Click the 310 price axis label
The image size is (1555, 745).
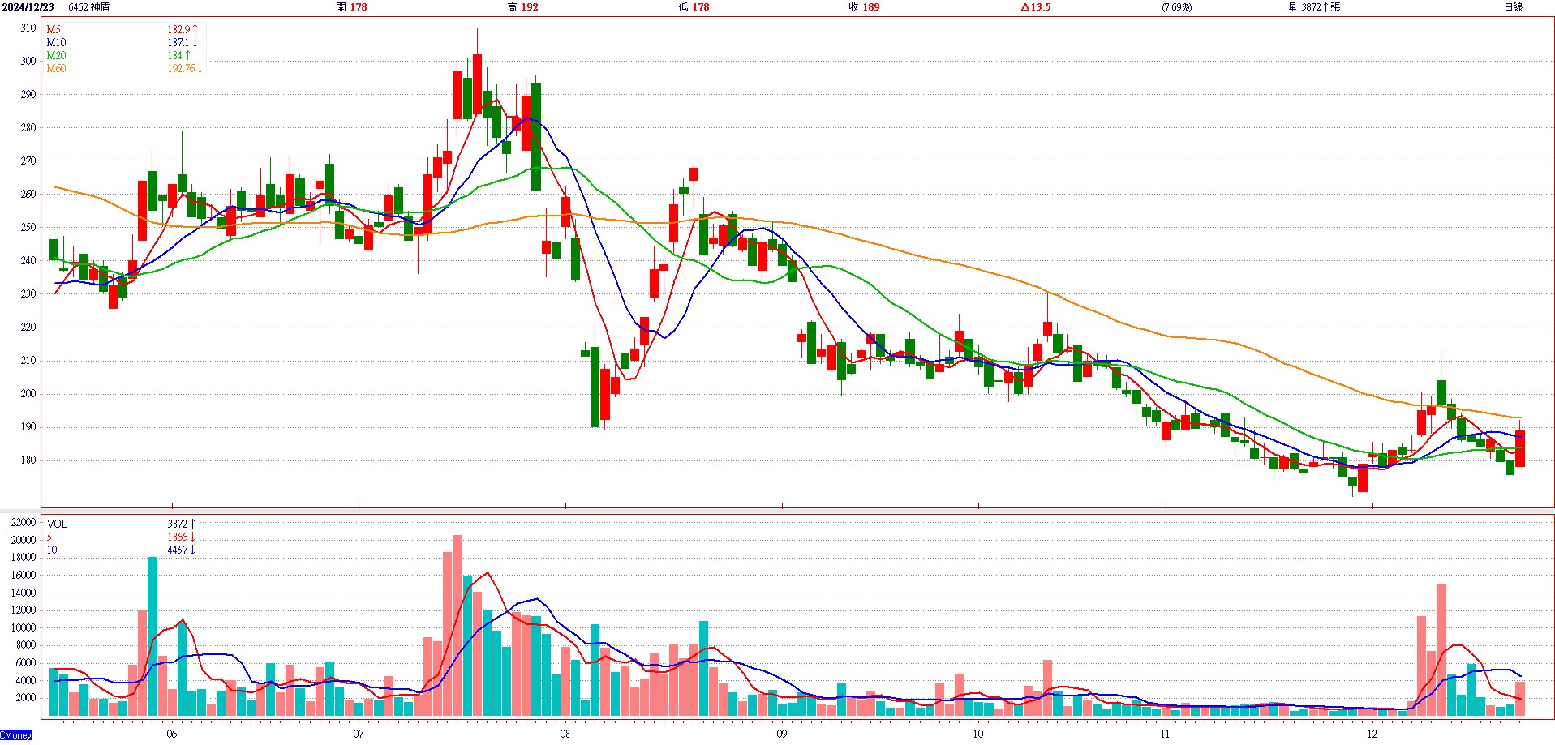(x=28, y=28)
